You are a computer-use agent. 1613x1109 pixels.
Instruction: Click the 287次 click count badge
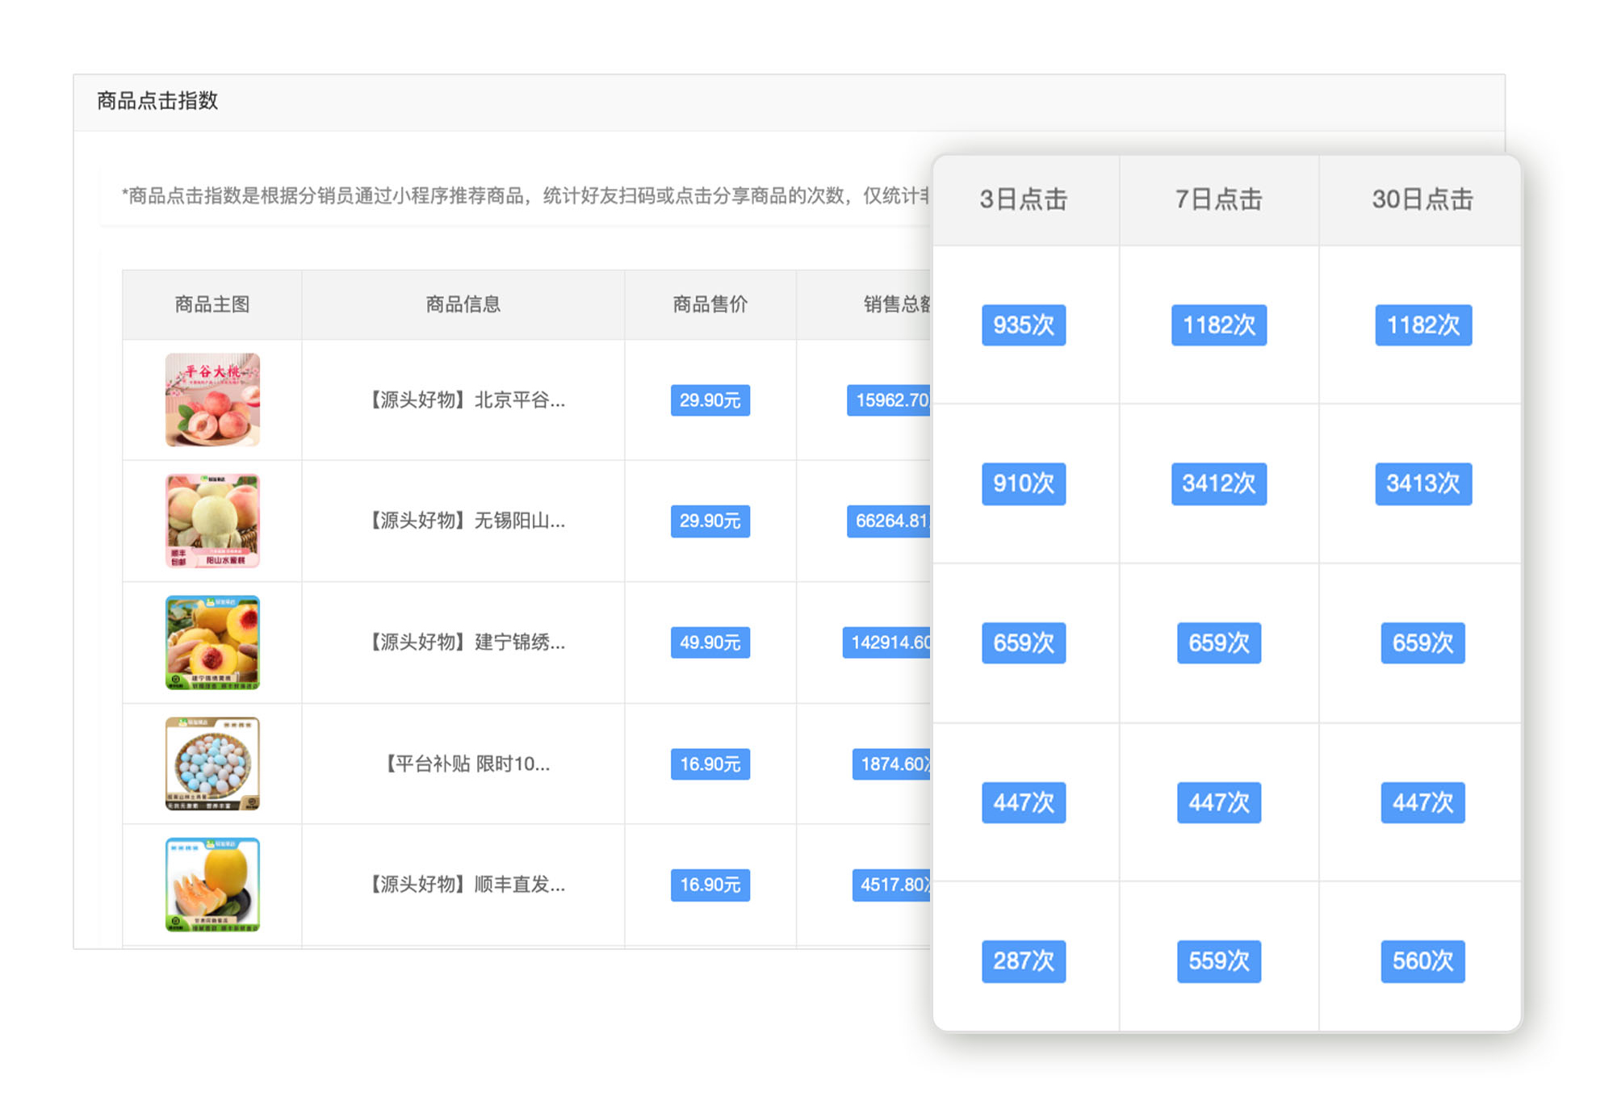1024,960
